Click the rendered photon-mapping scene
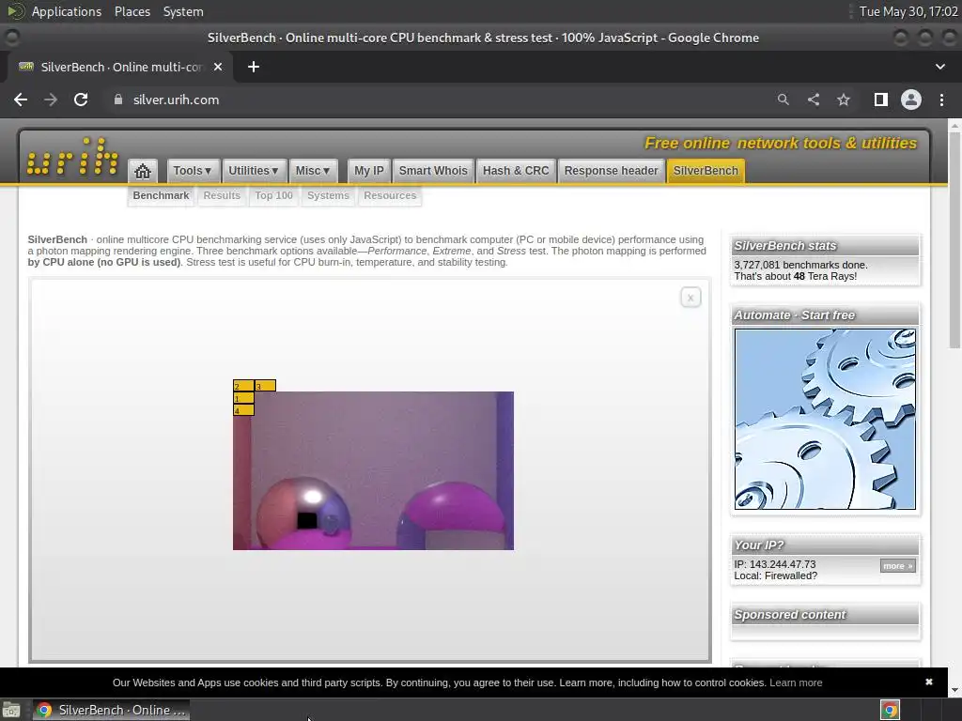 (x=373, y=470)
